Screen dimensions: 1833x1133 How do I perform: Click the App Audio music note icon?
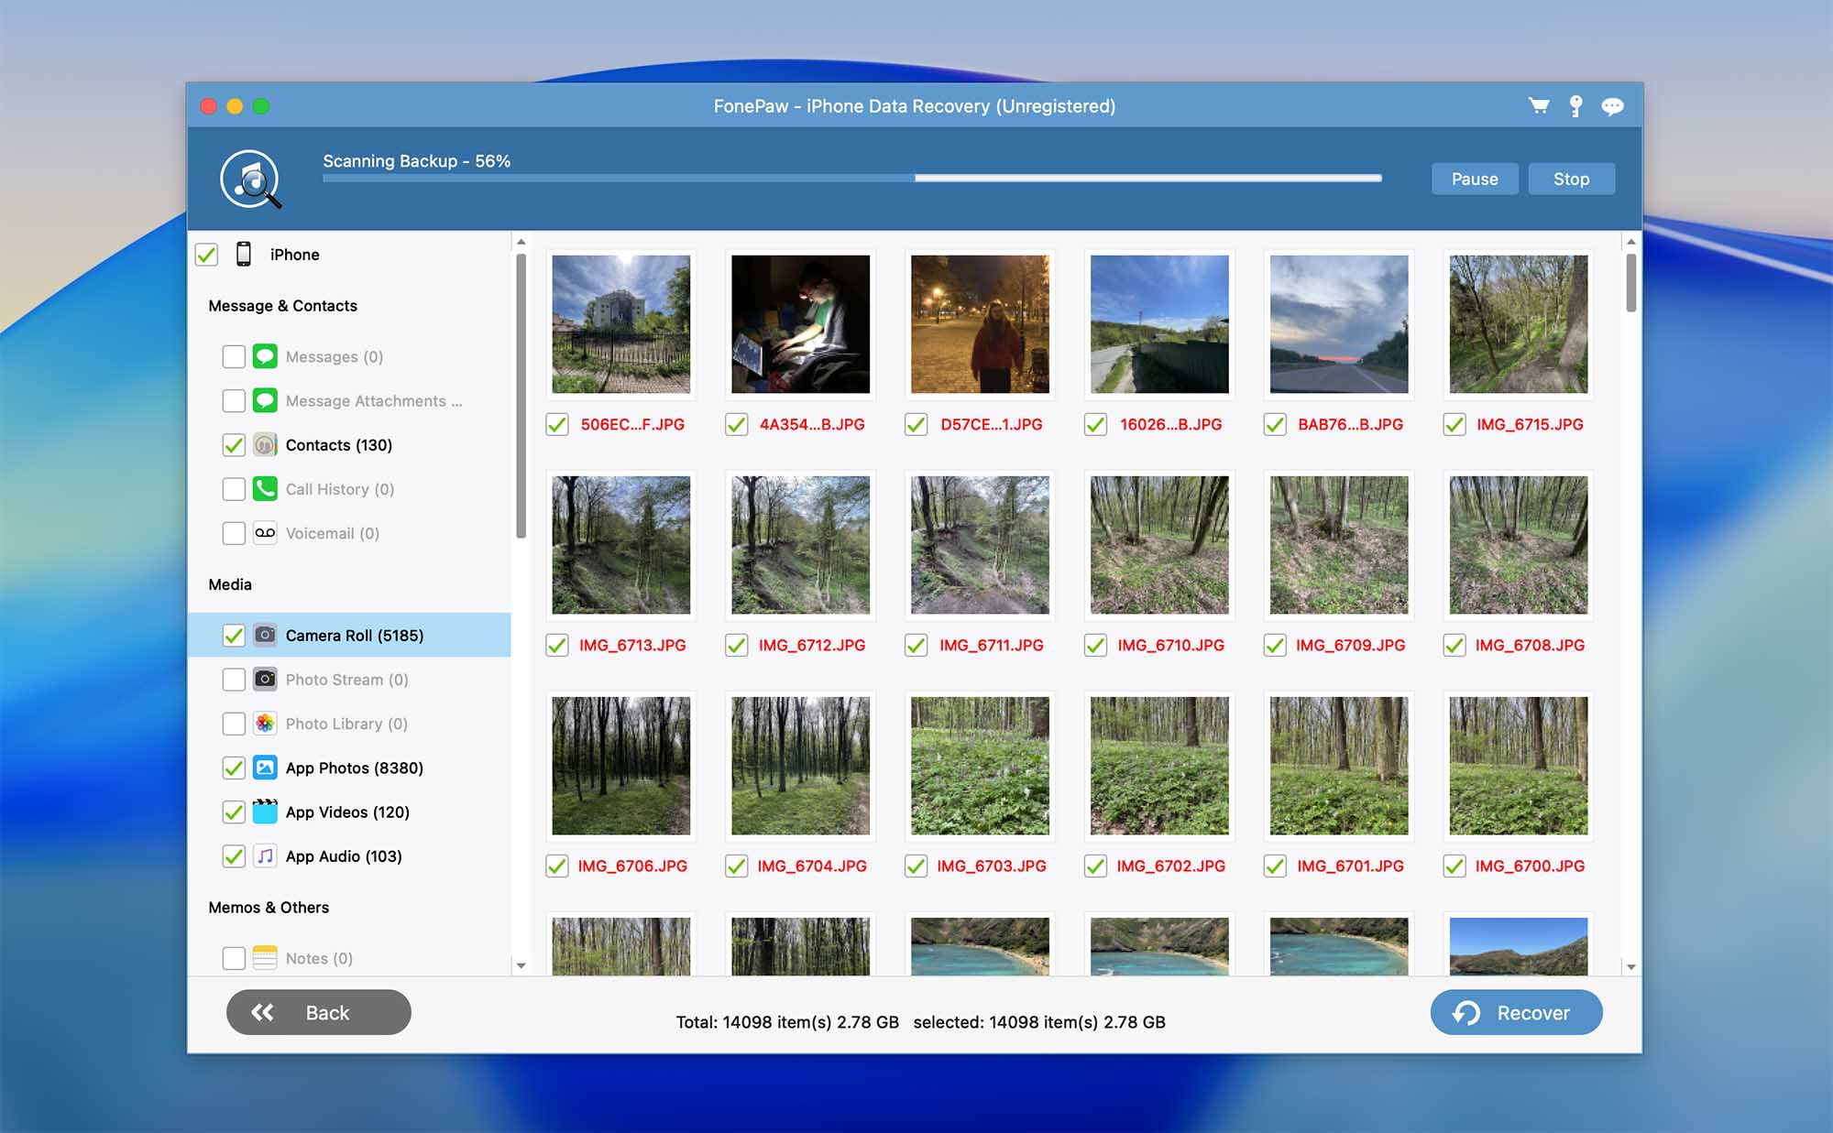tap(265, 856)
